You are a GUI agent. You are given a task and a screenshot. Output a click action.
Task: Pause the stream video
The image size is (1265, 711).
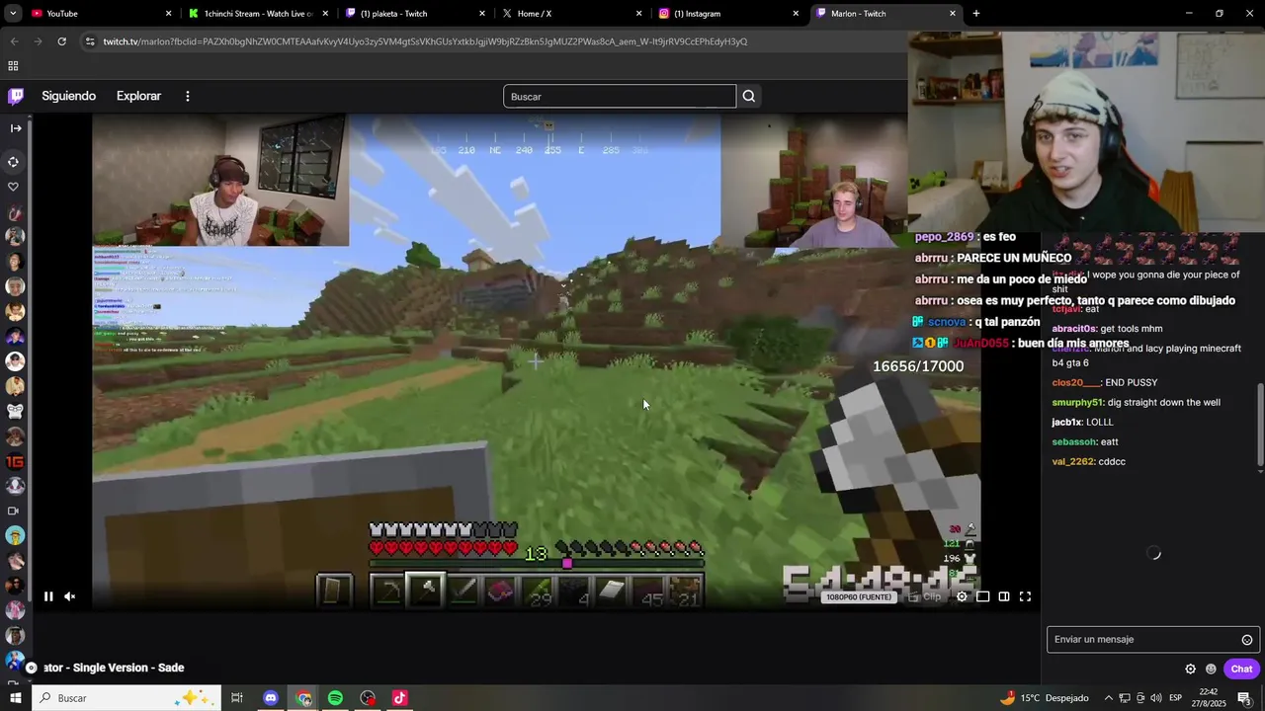(x=47, y=596)
